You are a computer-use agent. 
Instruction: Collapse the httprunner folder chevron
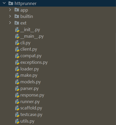(x=4, y=3)
